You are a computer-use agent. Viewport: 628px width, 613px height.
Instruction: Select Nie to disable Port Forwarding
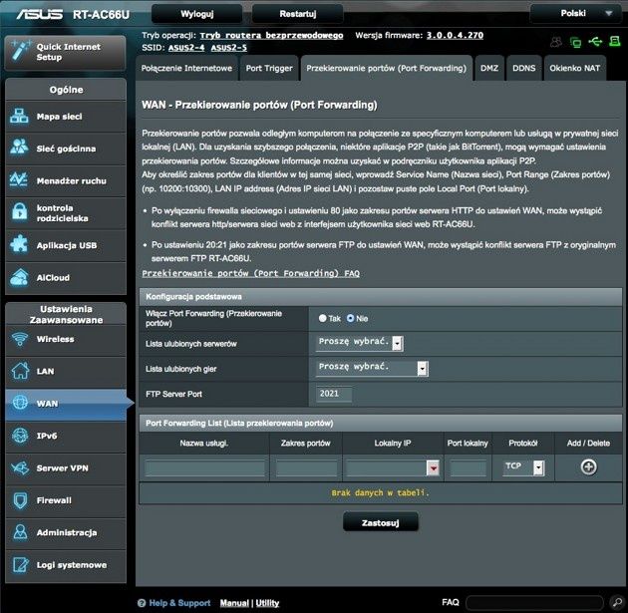(351, 318)
